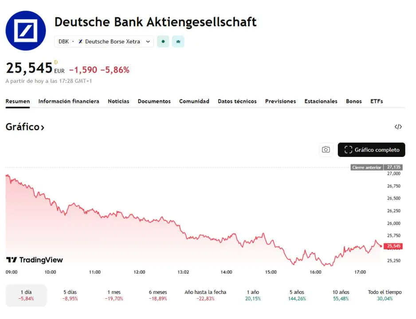Click the camera snapshot icon above the chart
The image size is (416, 319).
pyautogui.click(x=326, y=150)
